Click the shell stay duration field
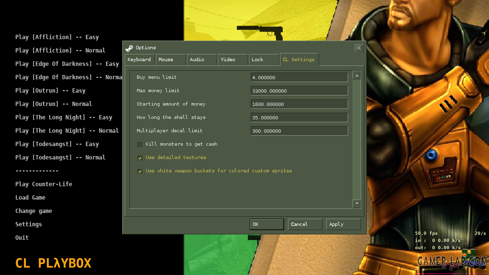 (299, 117)
